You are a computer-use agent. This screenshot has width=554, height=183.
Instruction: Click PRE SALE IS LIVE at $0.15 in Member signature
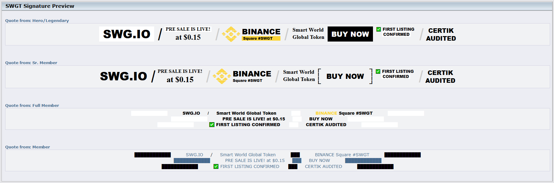tap(255, 160)
